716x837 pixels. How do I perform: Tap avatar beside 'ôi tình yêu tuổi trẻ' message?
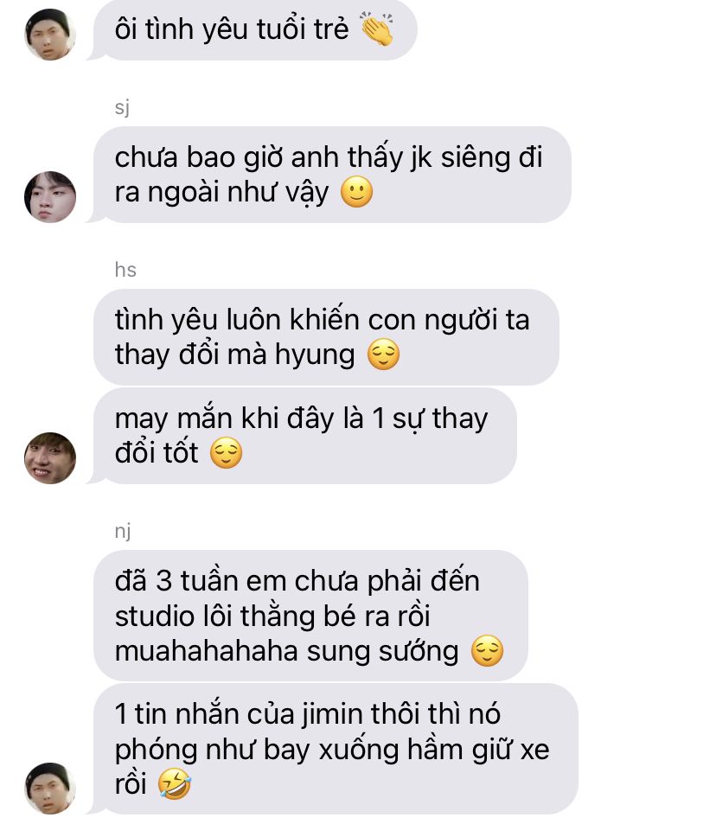[x=49, y=35]
